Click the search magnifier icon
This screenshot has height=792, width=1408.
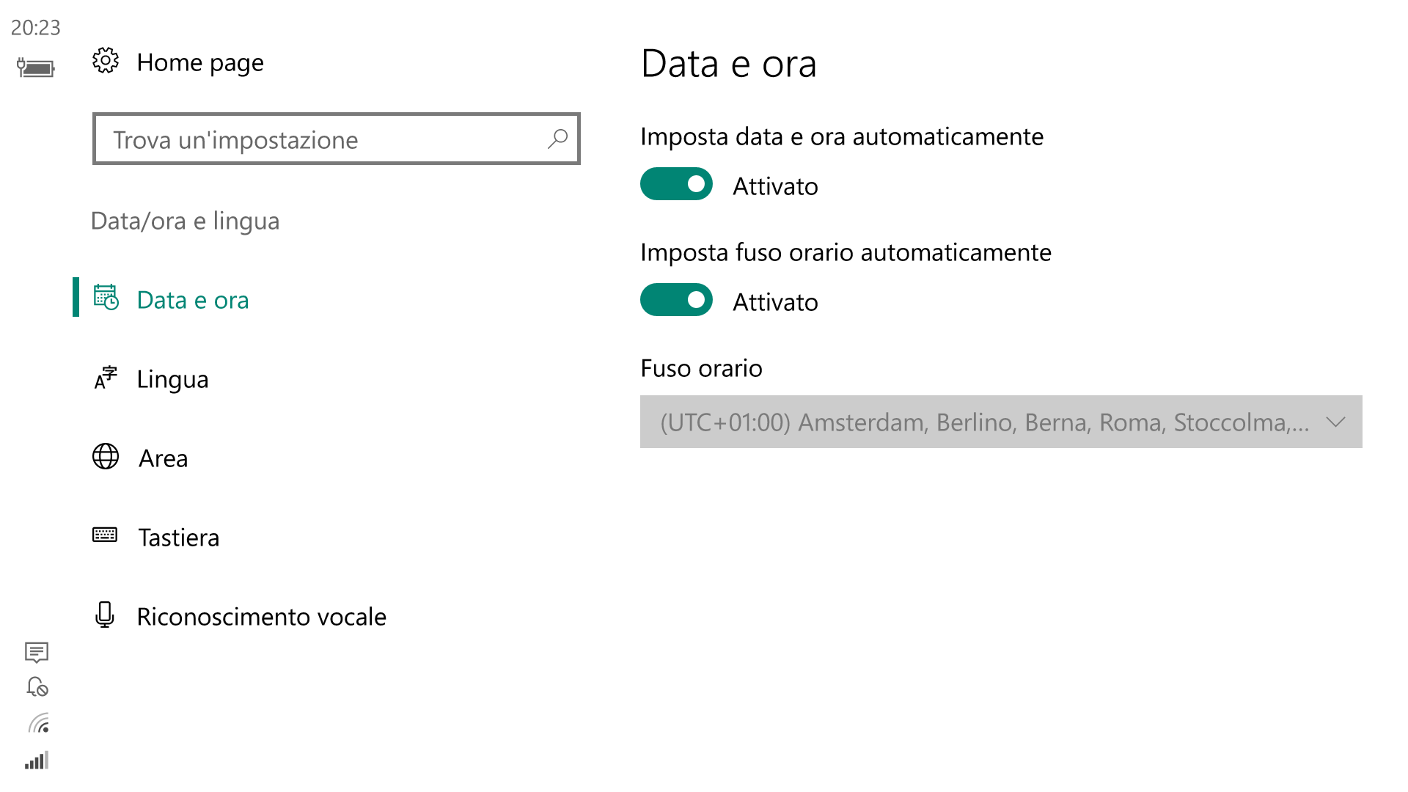(x=557, y=139)
